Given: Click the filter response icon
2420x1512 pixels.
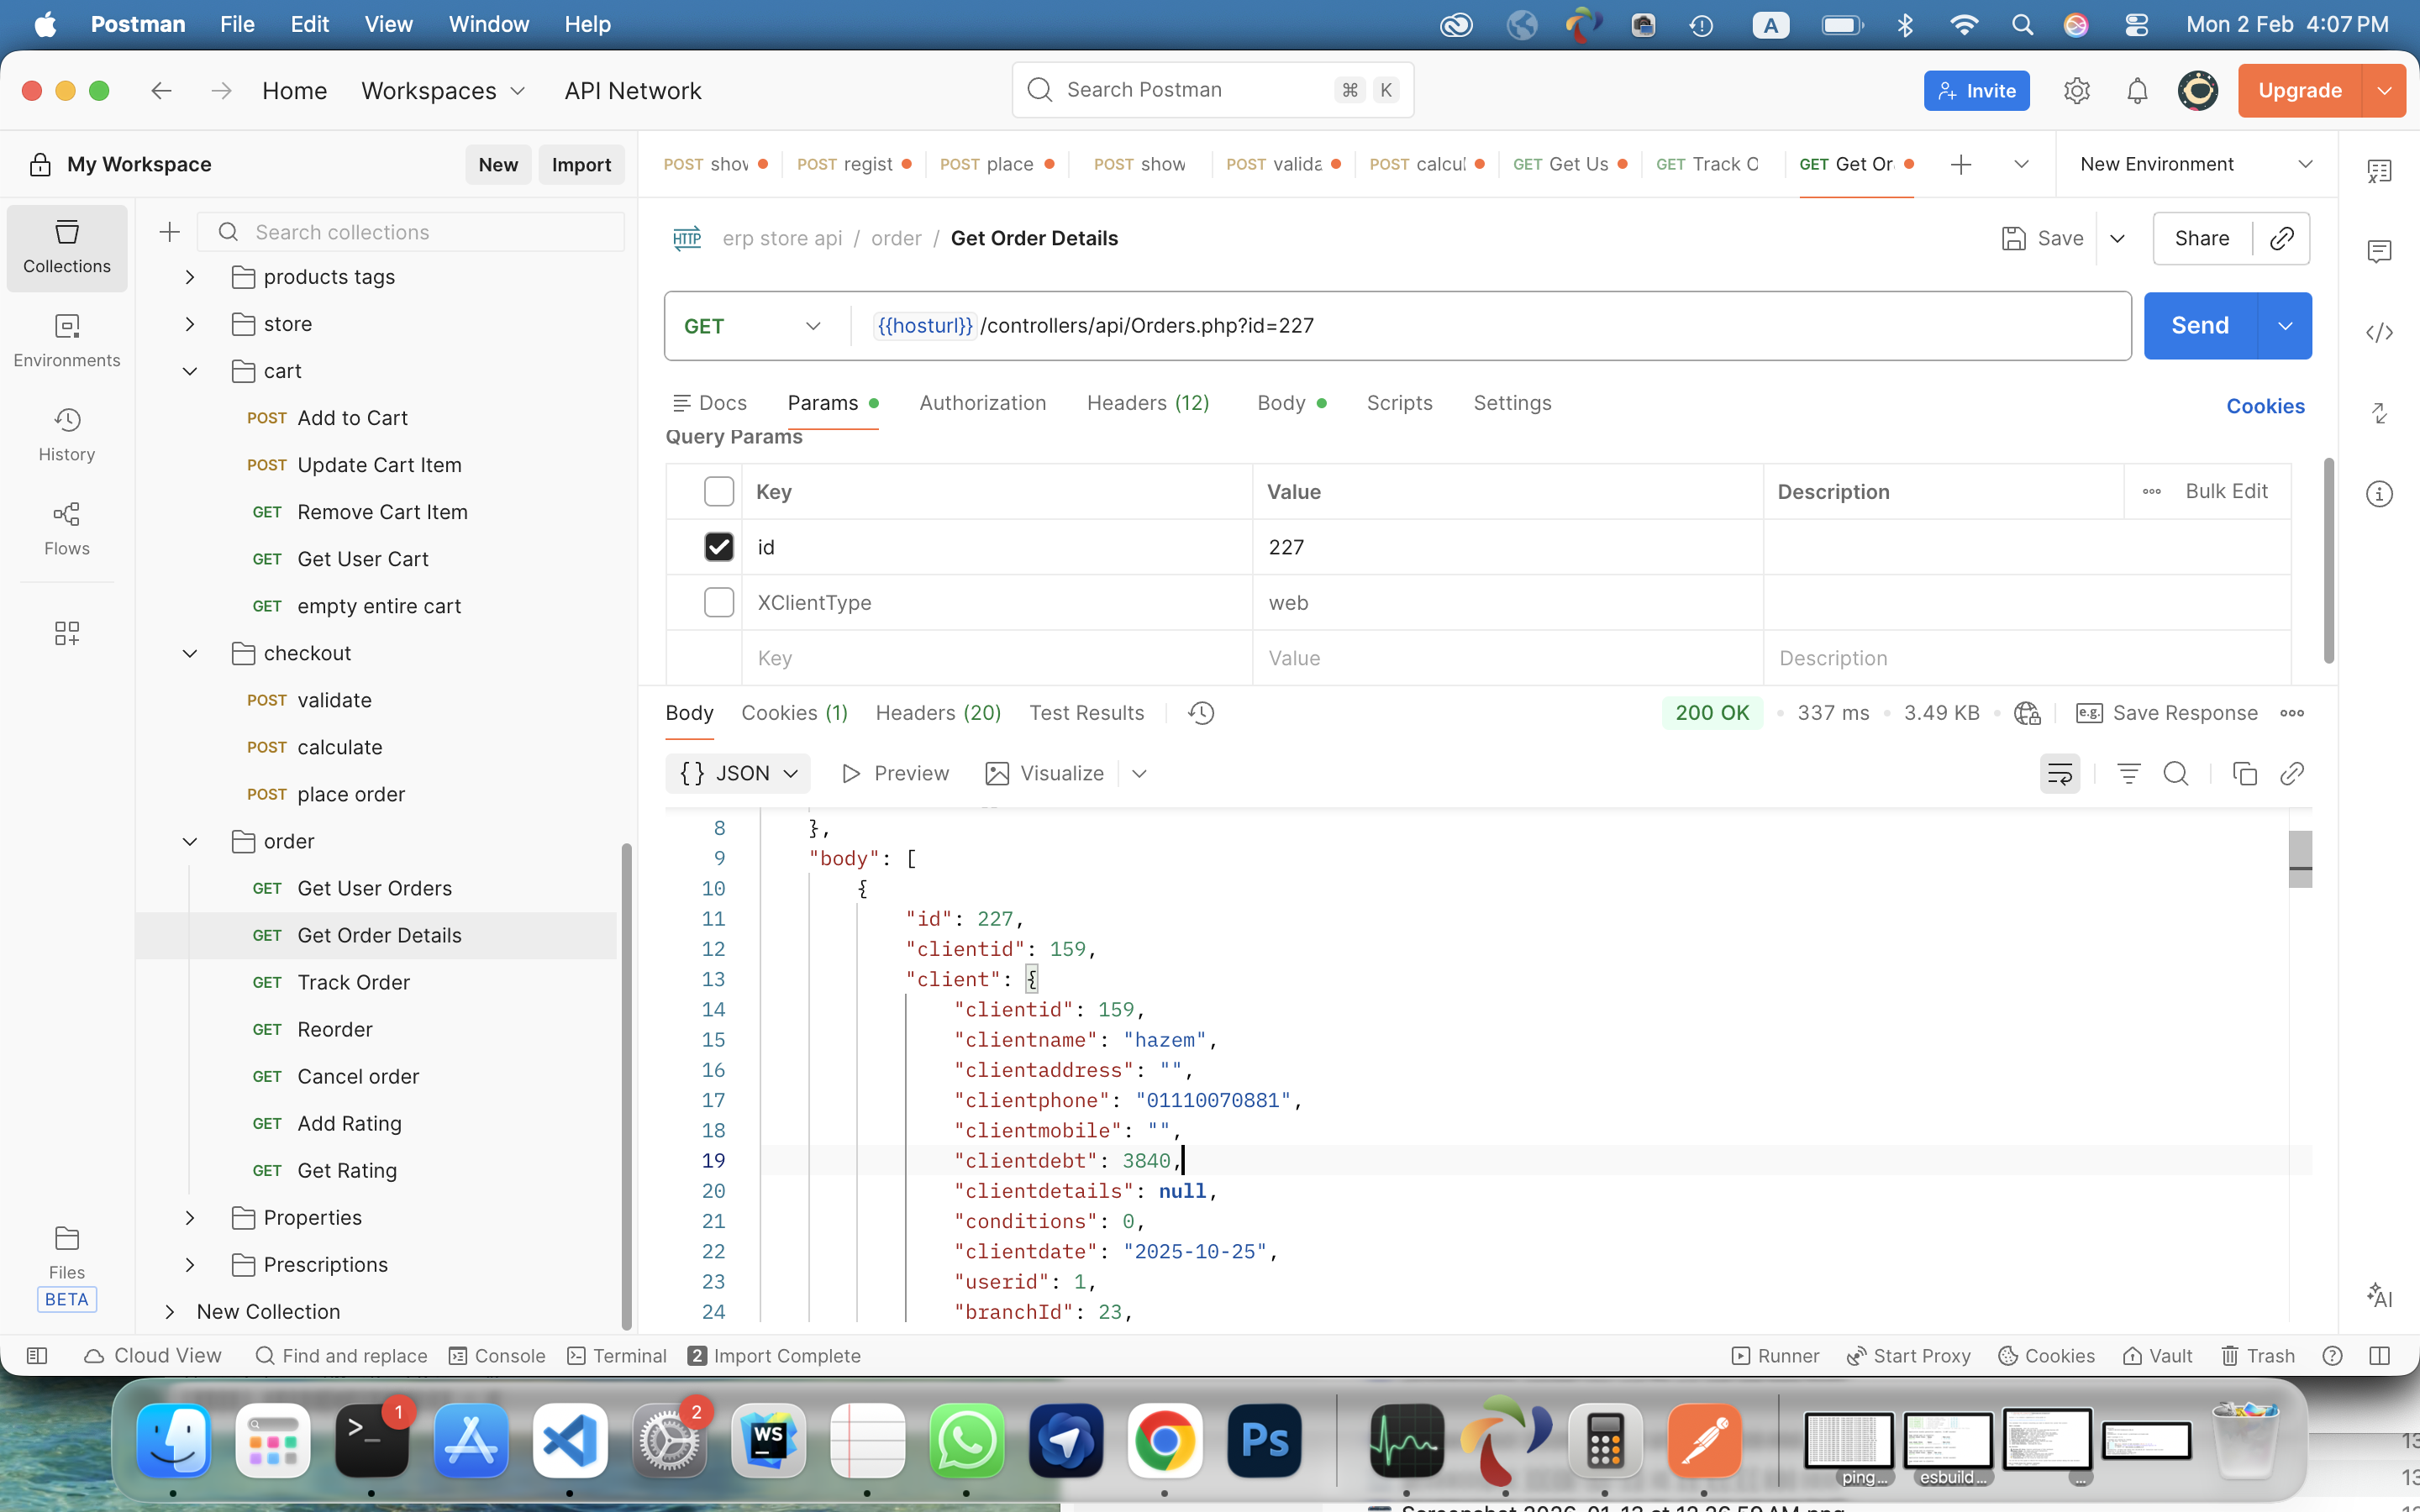Looking at the screenshot, I should click(2128, 773).
